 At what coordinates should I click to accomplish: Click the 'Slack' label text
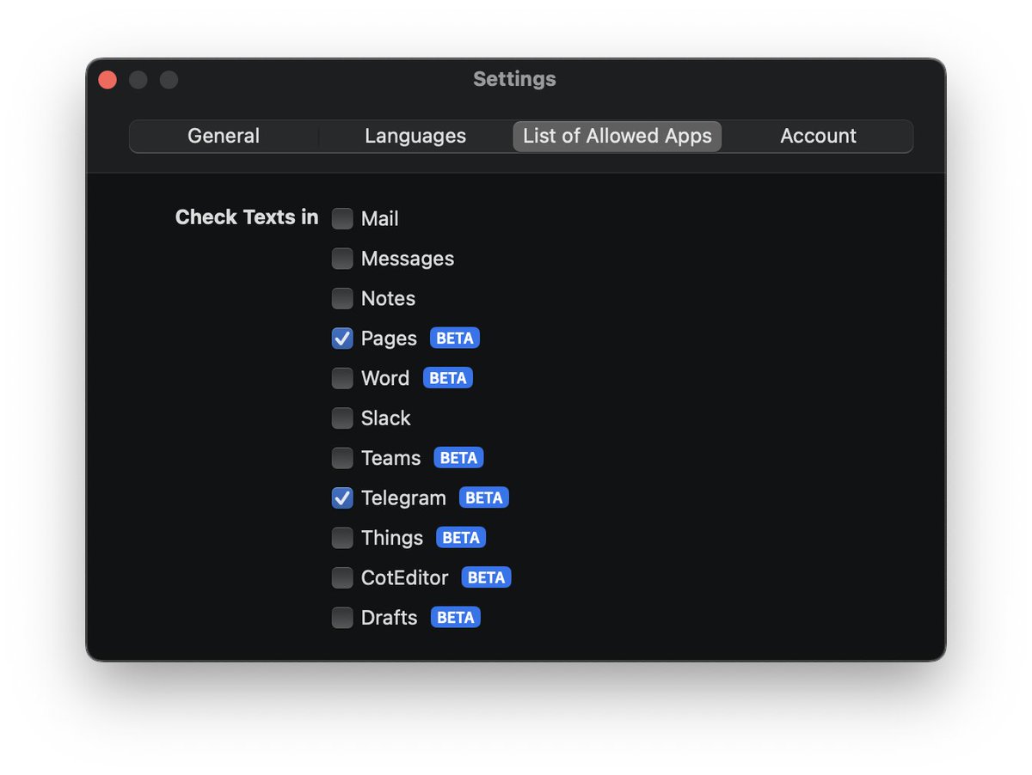point(386,418)
